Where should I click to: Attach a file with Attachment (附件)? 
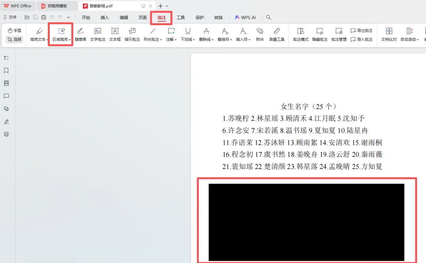point(260,34)
